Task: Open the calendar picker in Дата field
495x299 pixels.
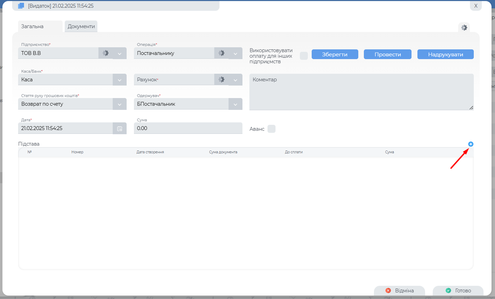Action: [x=120, y=128]
